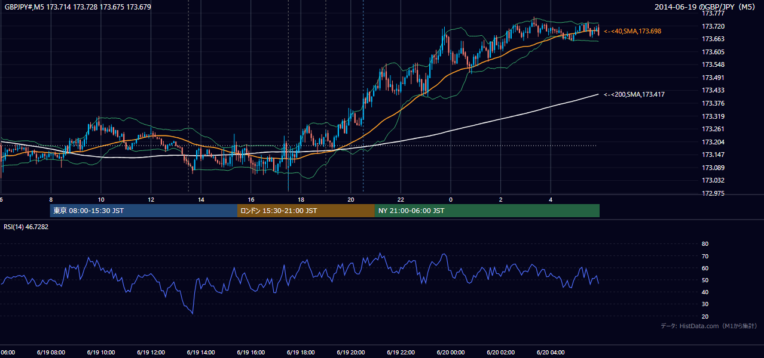The image size is (764, 358).
Task: Click the 6/19 18:00 bottom time label
Action: 301,353
